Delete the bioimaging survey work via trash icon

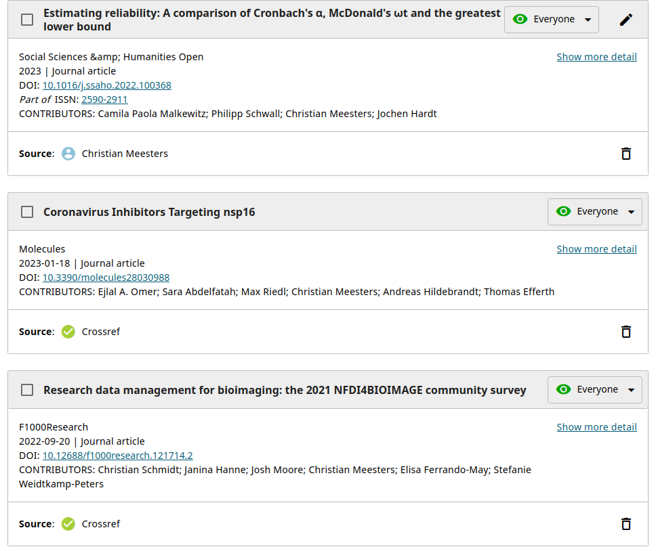(x=626, y=524)
